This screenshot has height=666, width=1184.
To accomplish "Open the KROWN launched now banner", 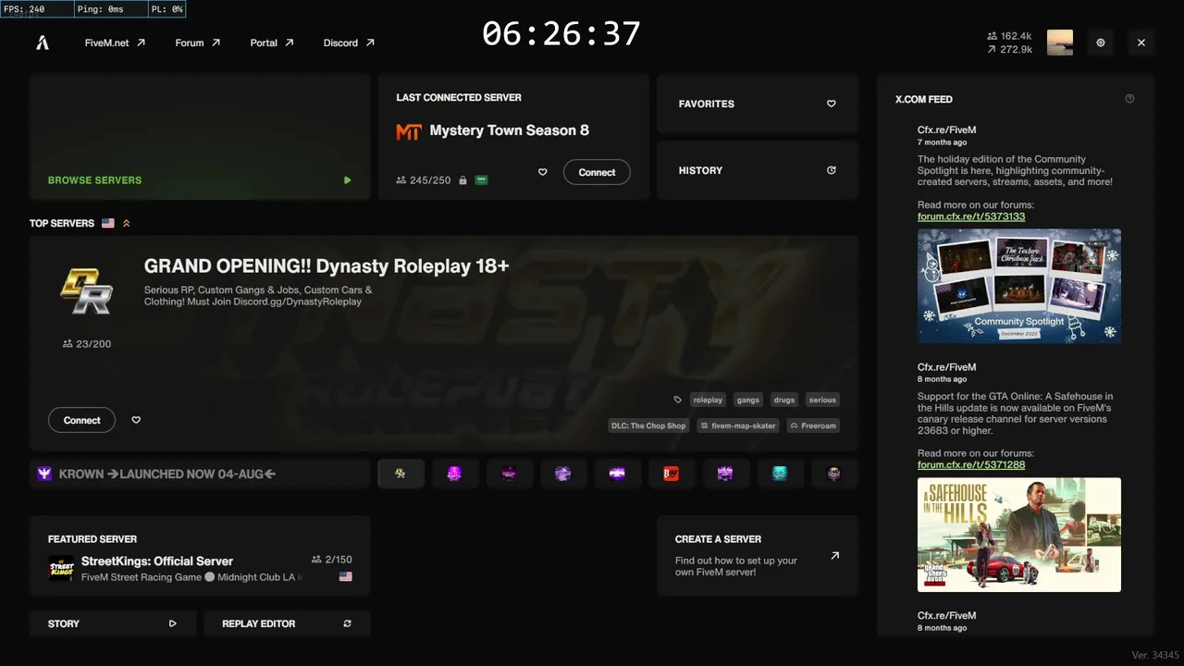I will 200,474.
